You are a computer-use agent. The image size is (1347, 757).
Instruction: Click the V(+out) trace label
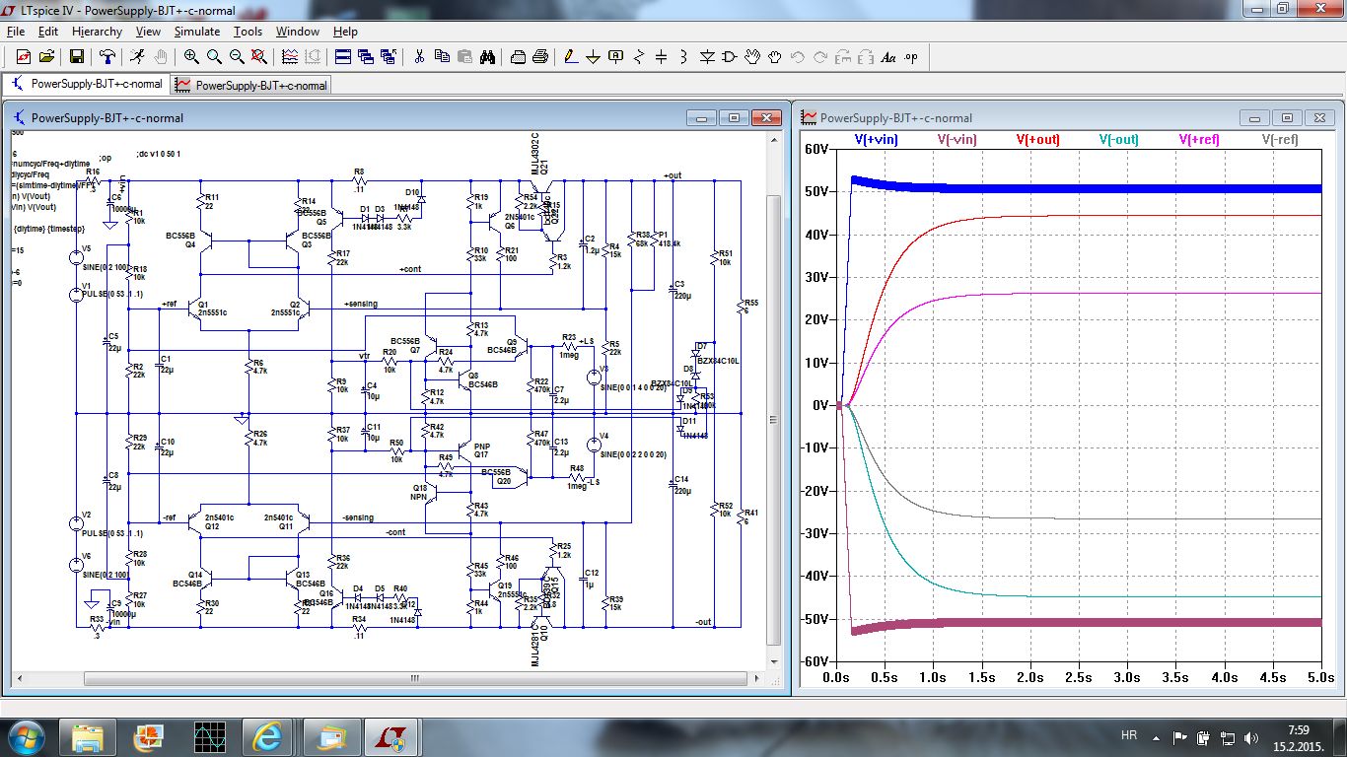tap(1037, 140)
